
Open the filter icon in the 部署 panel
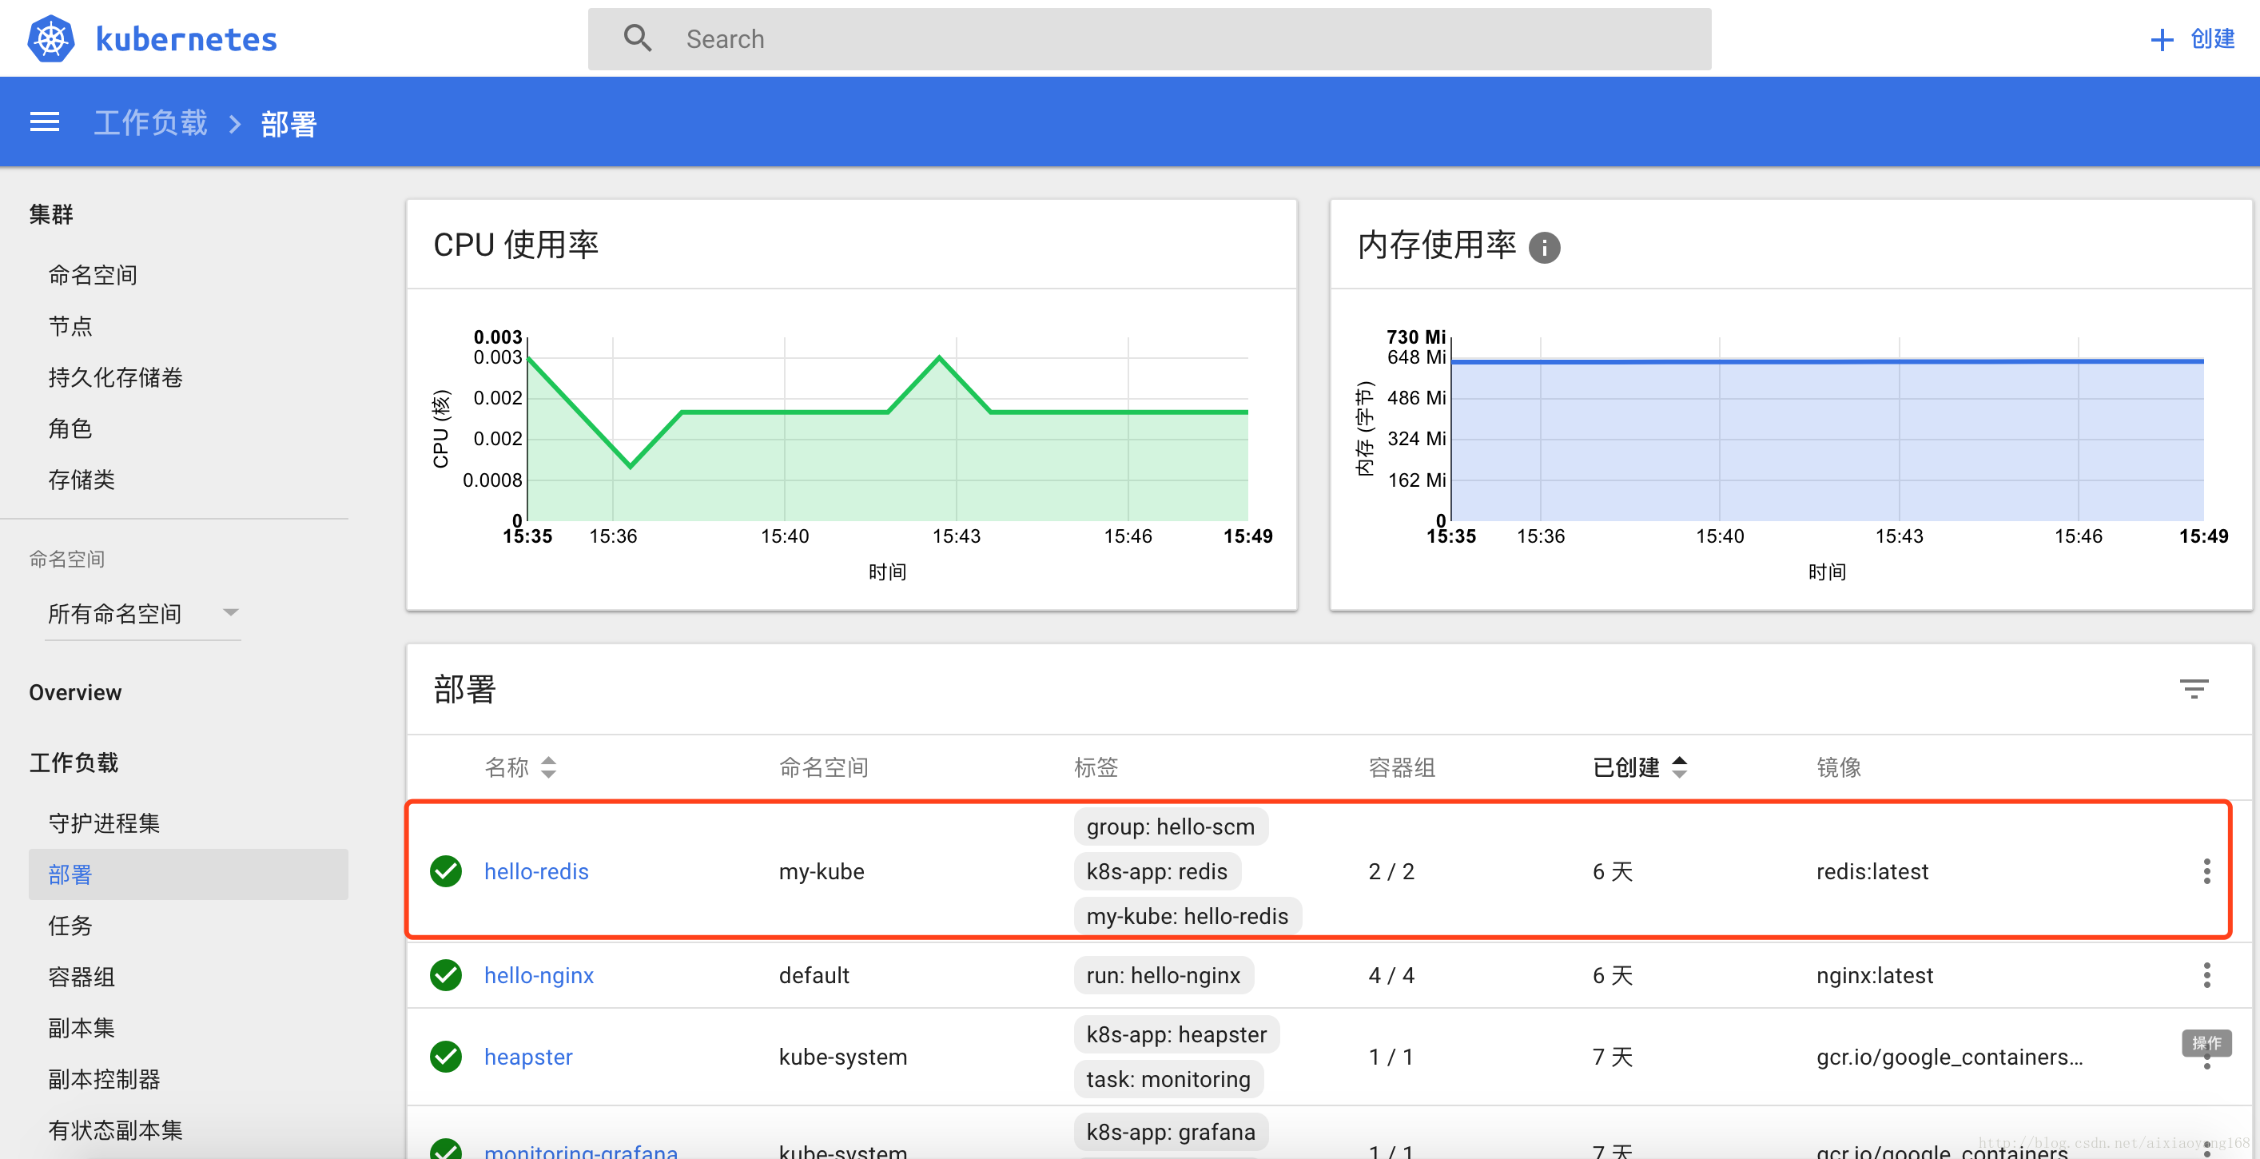[x=2194, y=690]
